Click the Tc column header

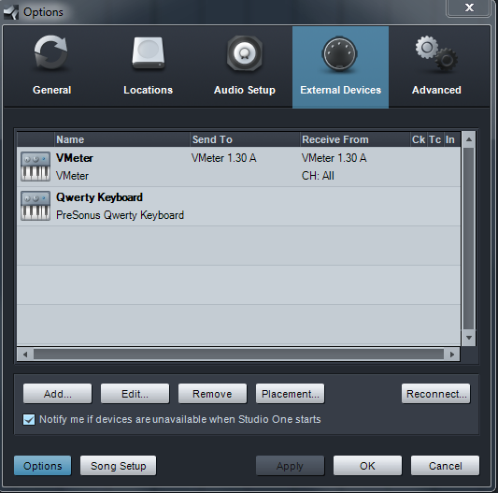click(x=435, y=139)
